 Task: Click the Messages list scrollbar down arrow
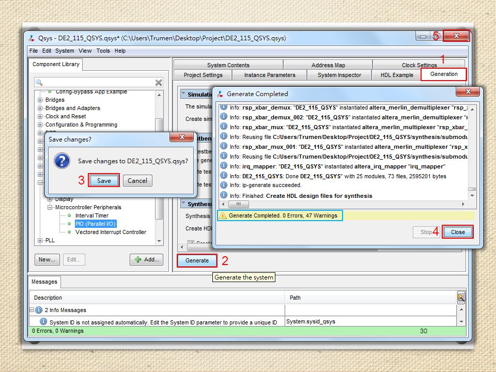click(461, 322)
